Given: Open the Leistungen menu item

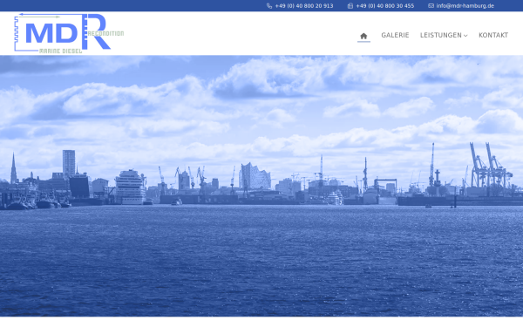Looking at the screenshot, I should coord(440,35).
